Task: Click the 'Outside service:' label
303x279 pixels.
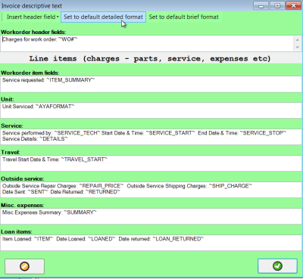Action: pos(23,178)
